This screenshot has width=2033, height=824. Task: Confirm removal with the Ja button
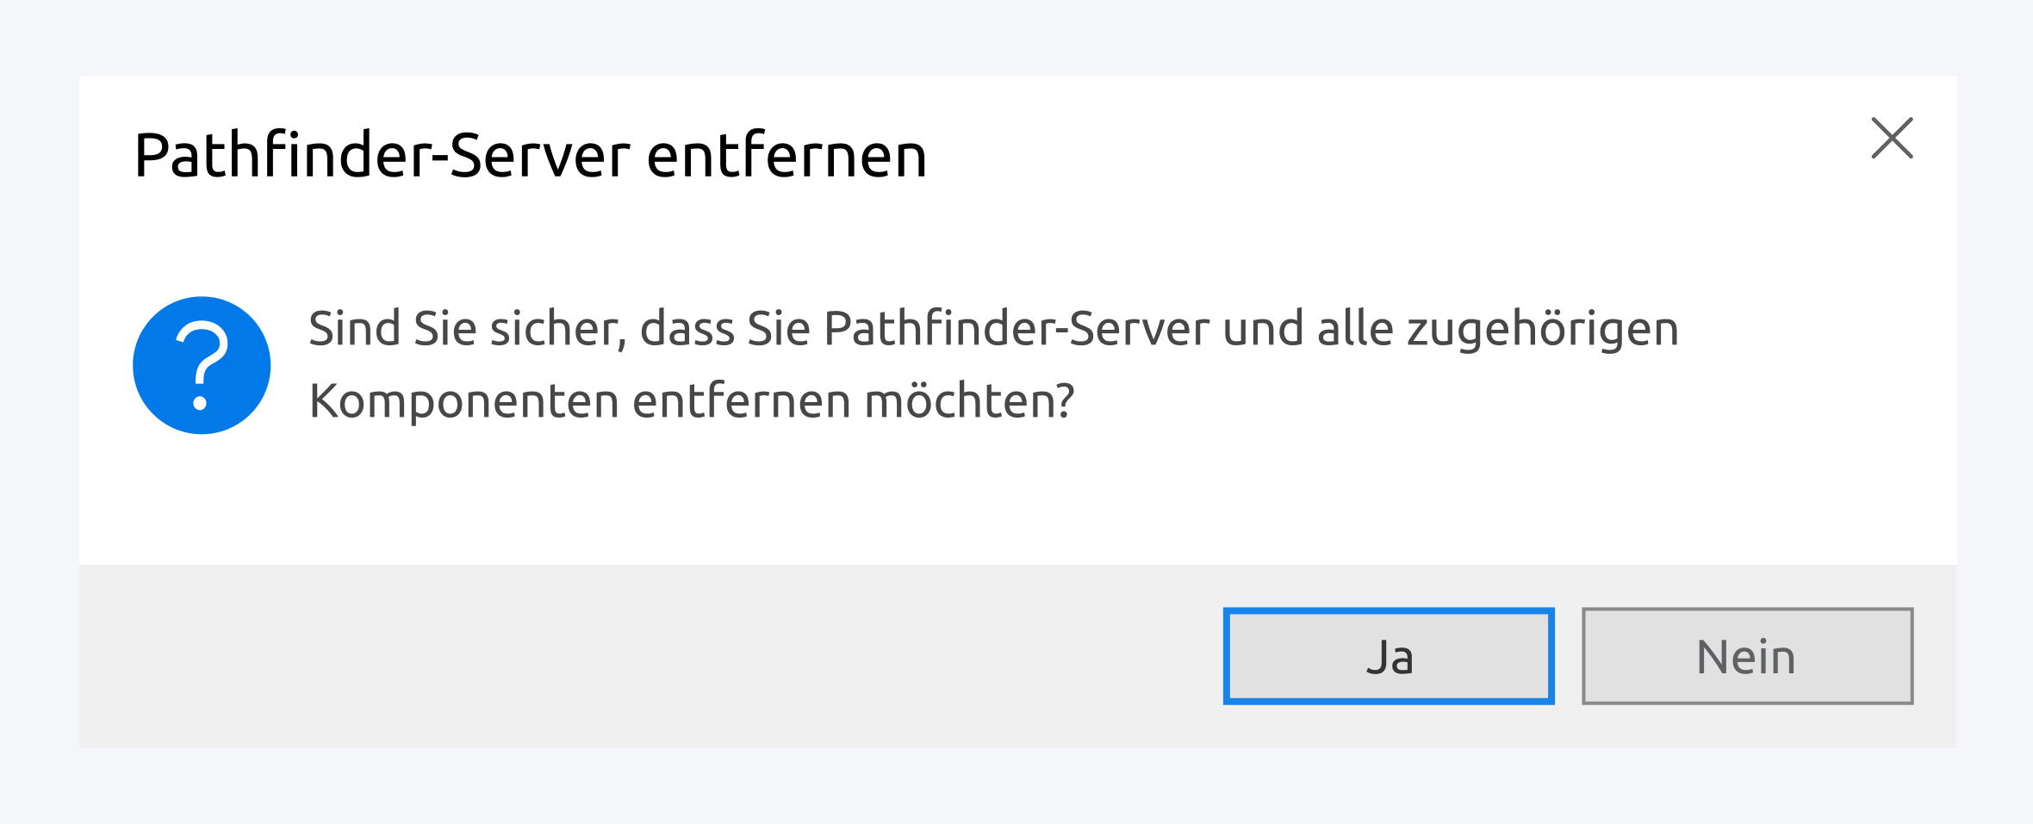1389,656
